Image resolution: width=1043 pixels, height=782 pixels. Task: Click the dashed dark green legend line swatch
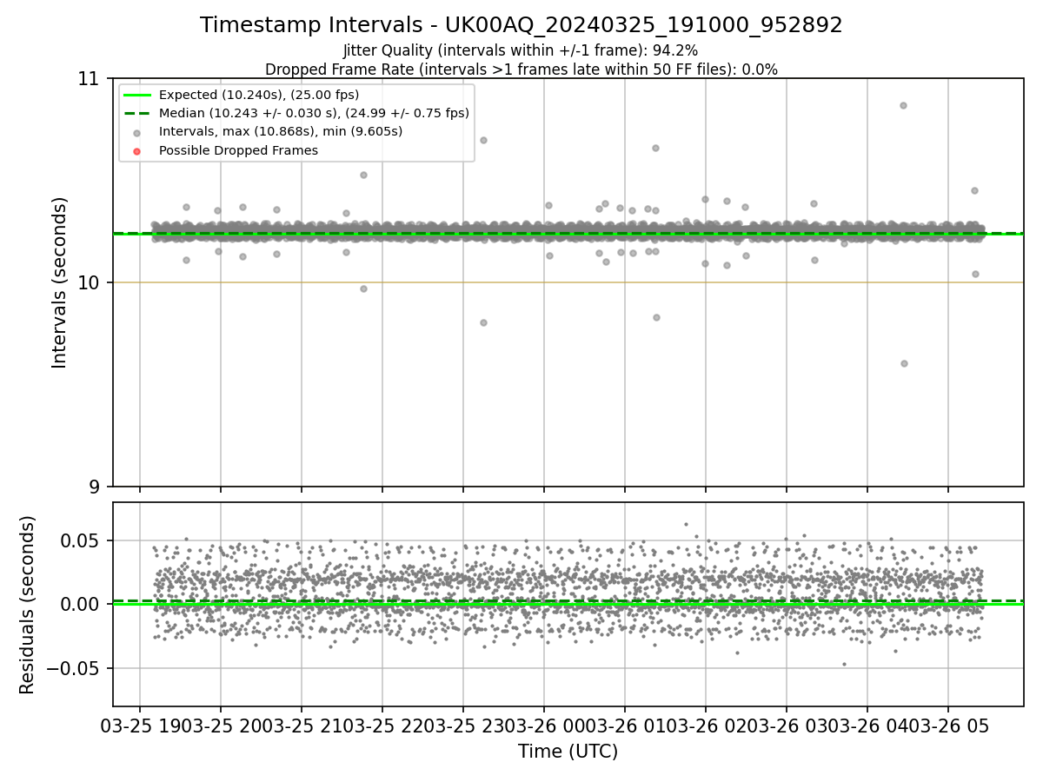click(137, 113)
